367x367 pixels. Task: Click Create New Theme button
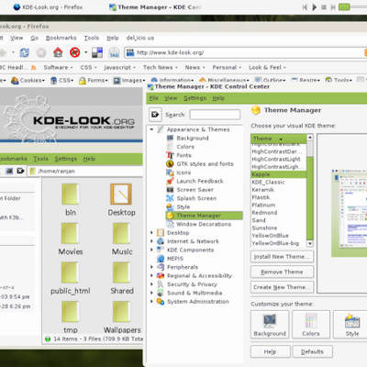coord(282,287)
